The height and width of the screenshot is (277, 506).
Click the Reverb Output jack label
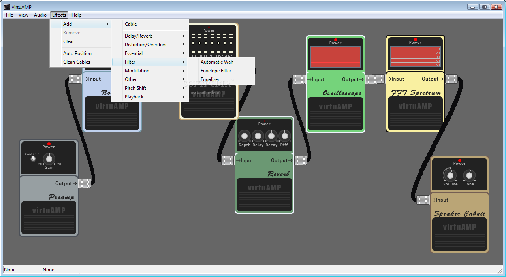click(x=282, y=160)
